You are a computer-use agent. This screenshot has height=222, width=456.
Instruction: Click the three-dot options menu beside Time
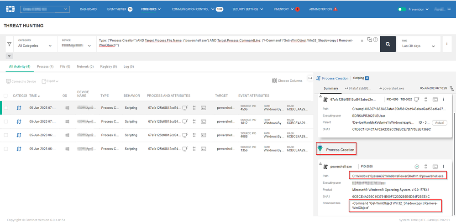[446, 44]
